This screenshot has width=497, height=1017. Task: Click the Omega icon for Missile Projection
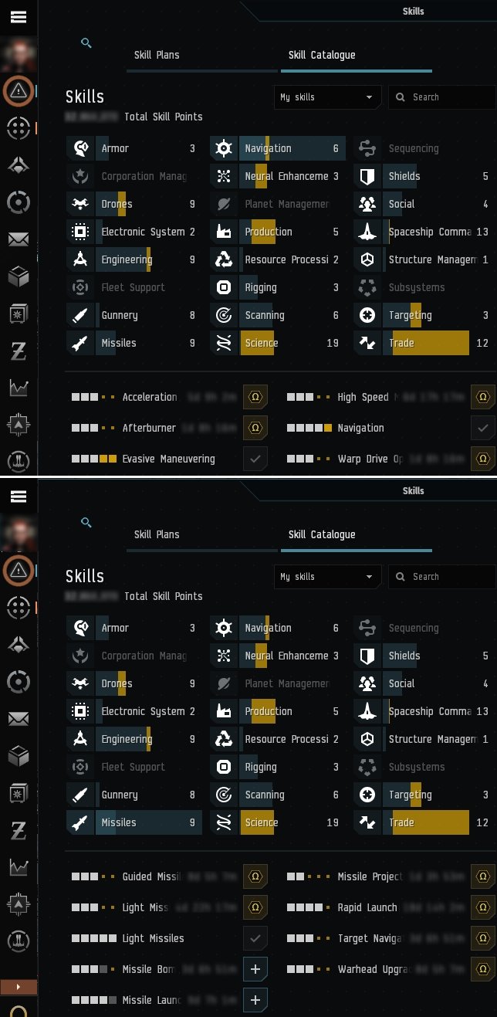(482, 876)
